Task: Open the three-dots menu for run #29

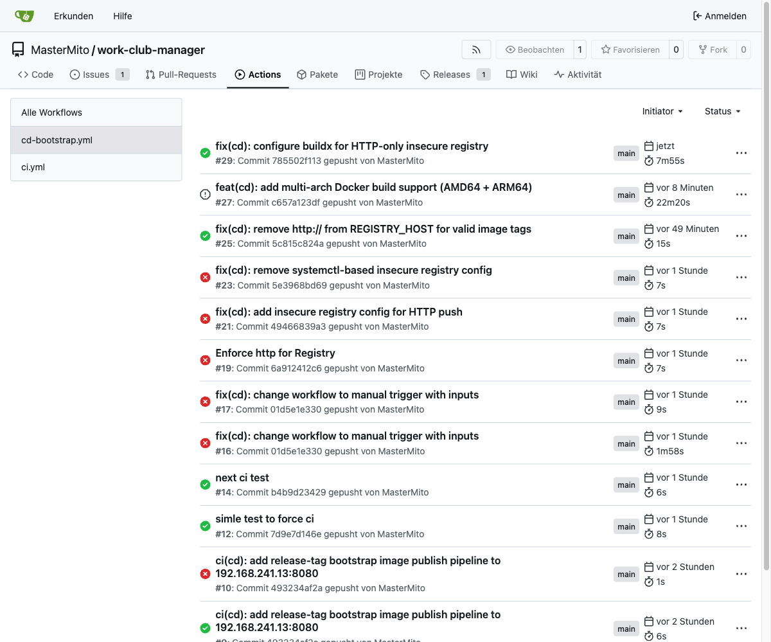Action: pyautogui.click(x=741, y=153)
